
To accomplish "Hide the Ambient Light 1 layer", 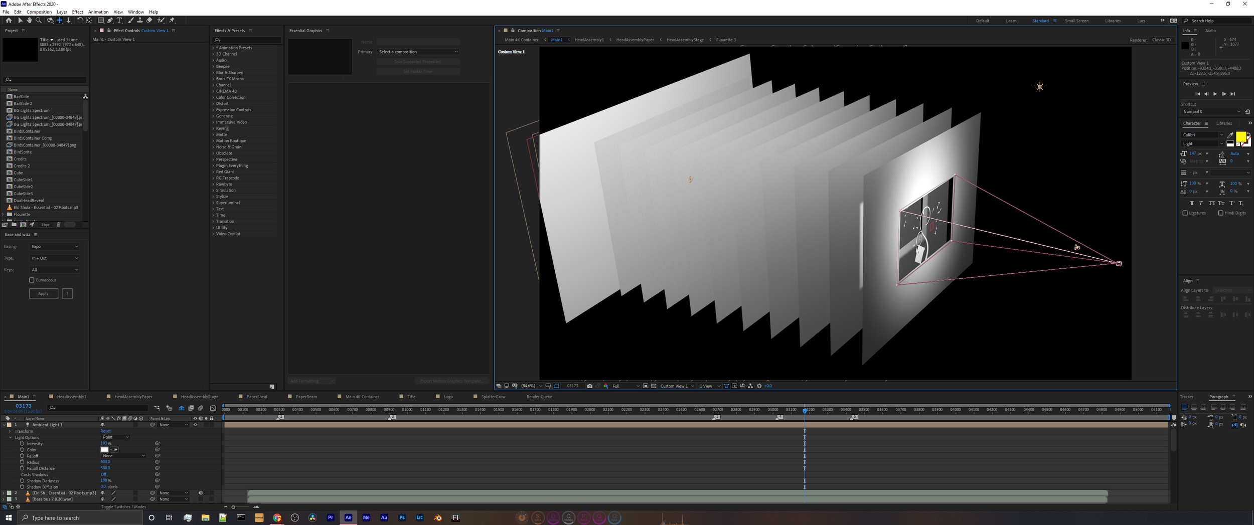I will pyautogui.click(x=195, y=425).
